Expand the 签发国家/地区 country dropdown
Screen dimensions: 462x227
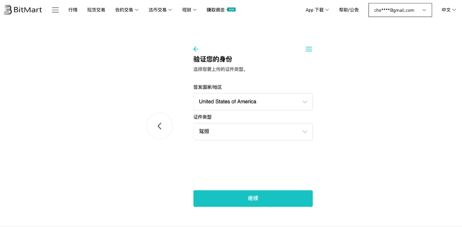click(x=253, y=102)
